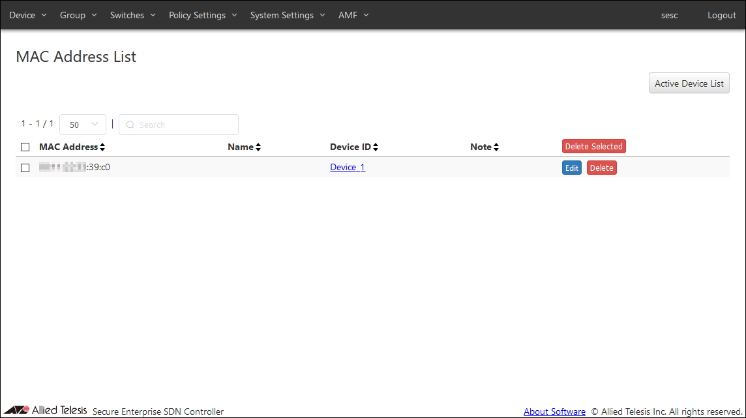This screenshot has height=418, width=746.
Task: Delete the :39:c0 MAC address entry
Action: (x=601, y=168)
